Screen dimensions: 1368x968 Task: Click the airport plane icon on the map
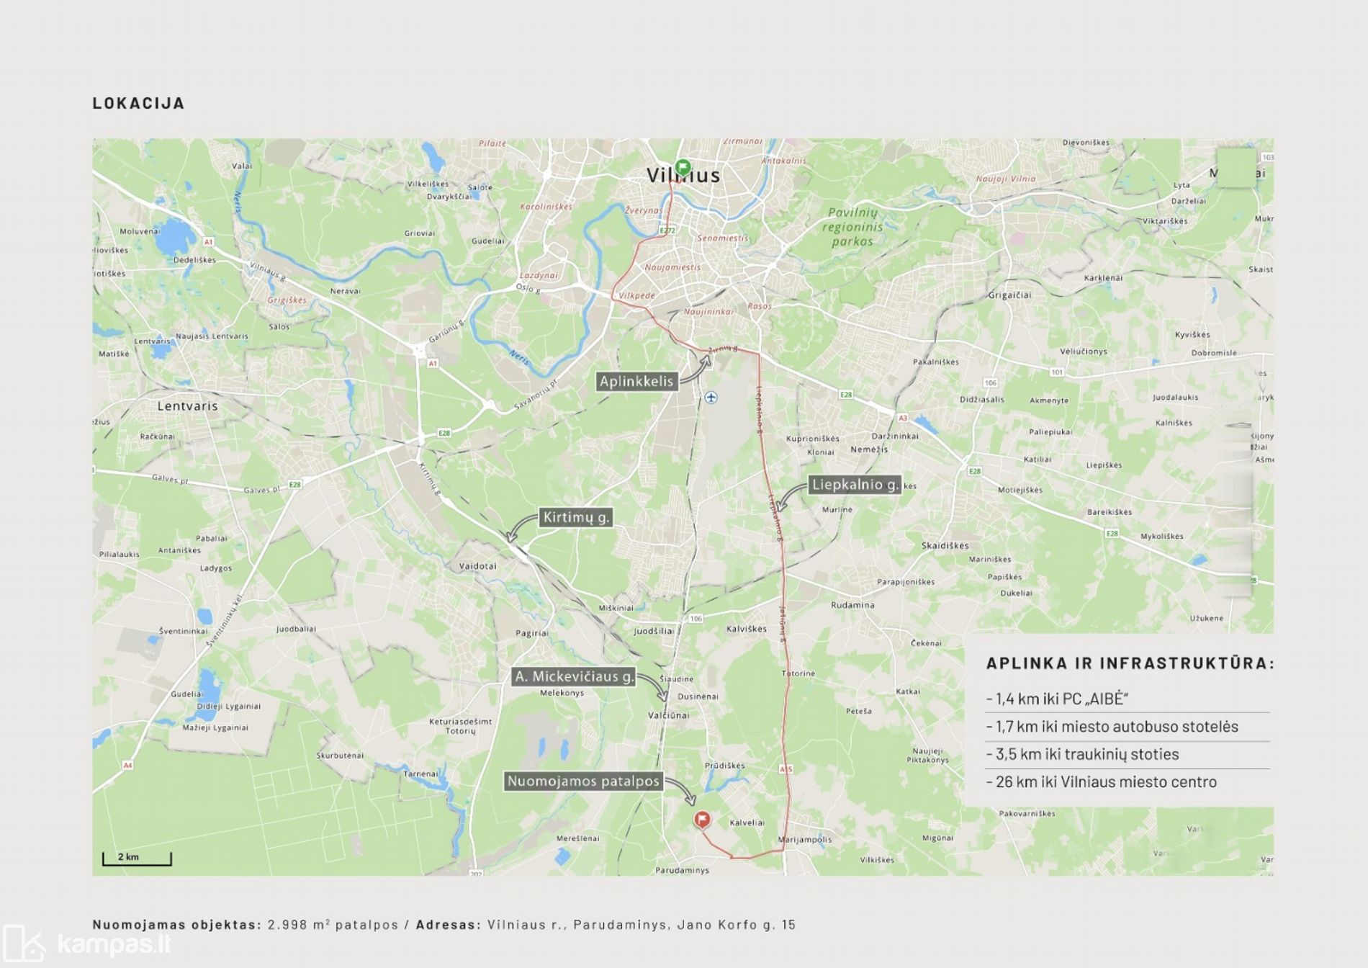[x=711, y=398]
